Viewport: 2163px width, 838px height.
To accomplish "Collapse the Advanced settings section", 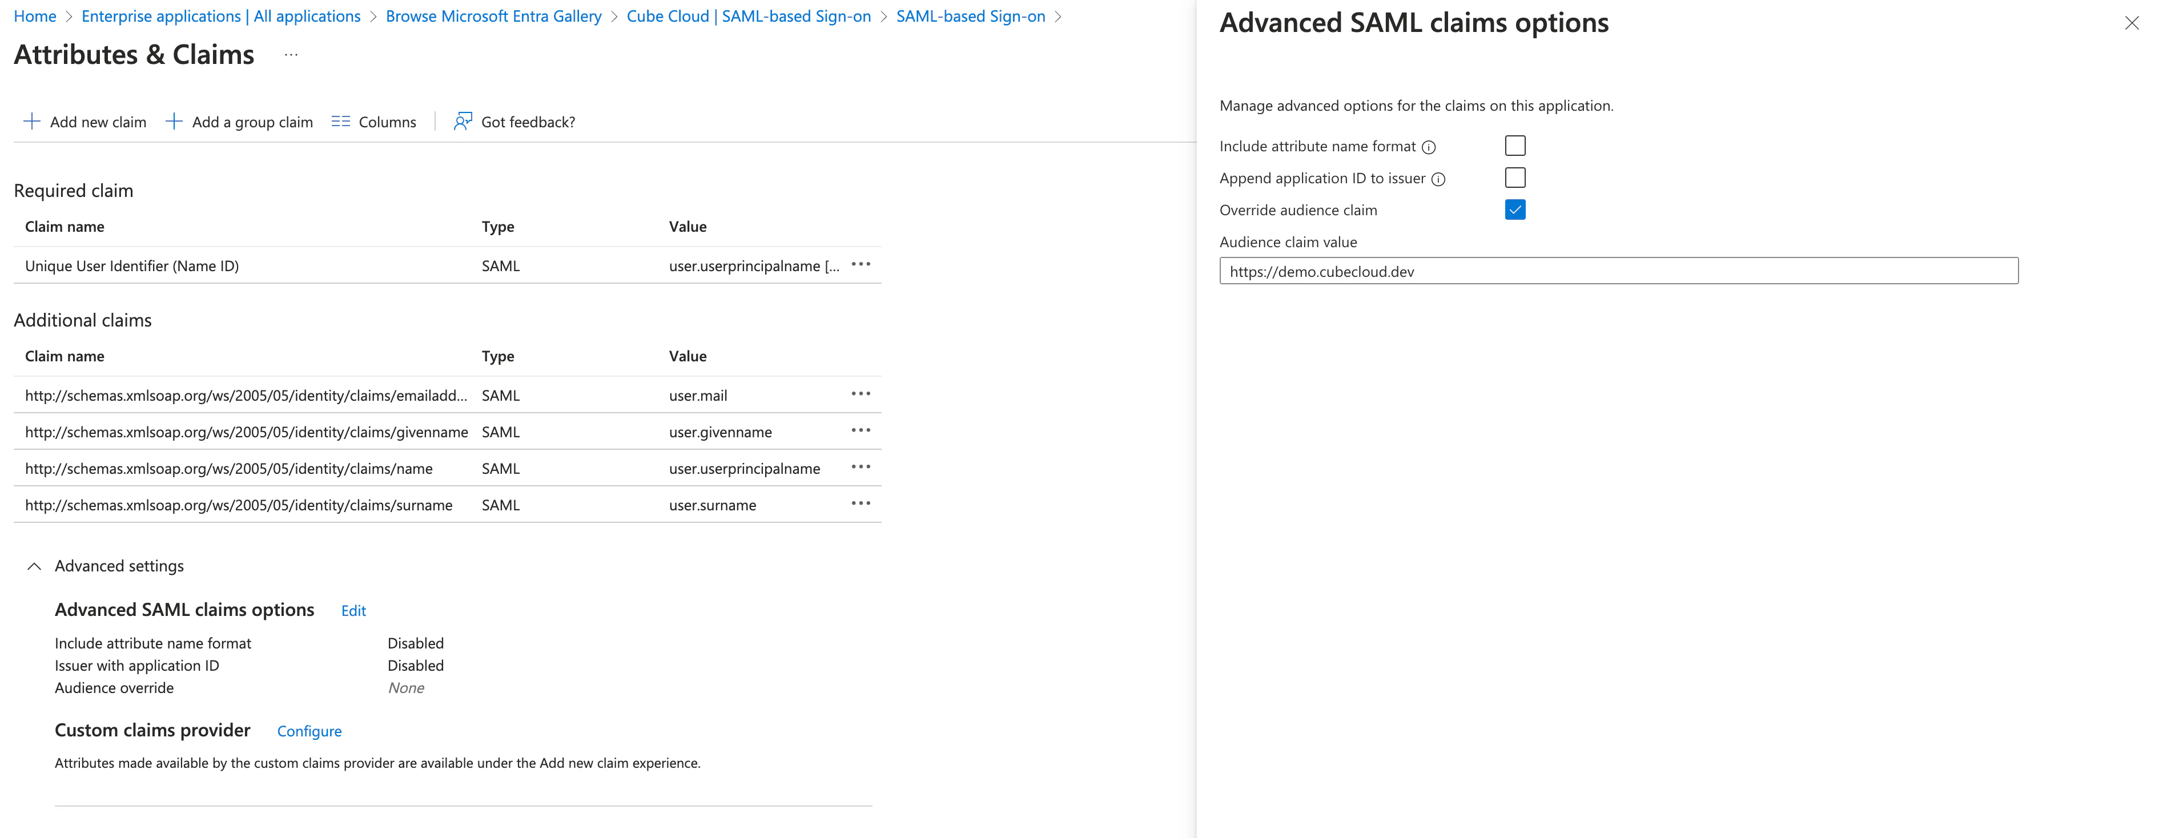I will click(34, 567).
